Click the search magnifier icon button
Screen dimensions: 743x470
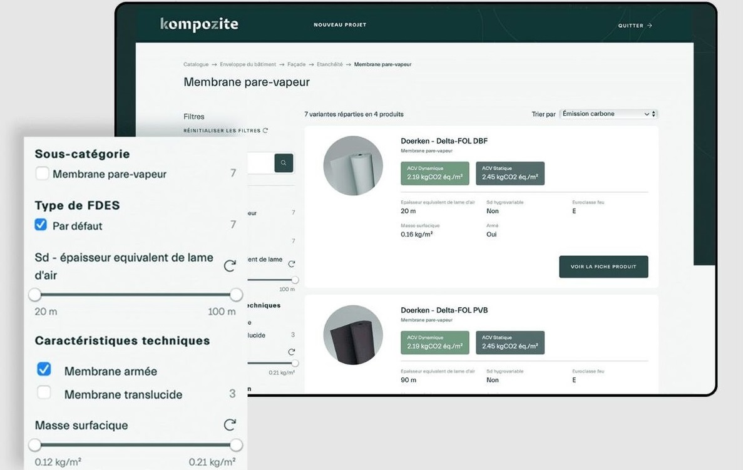(x=284, y=163)
